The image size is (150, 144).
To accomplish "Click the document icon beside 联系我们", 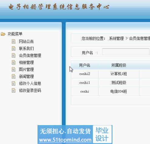I will pyautogui.click(x=13, y=48).
